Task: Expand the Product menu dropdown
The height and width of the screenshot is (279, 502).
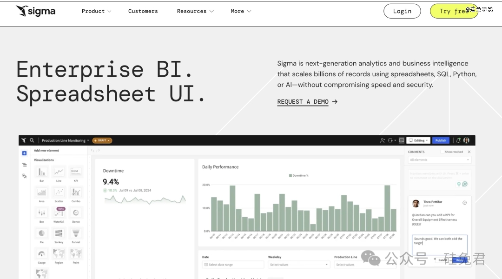Action: coord(96,11)
